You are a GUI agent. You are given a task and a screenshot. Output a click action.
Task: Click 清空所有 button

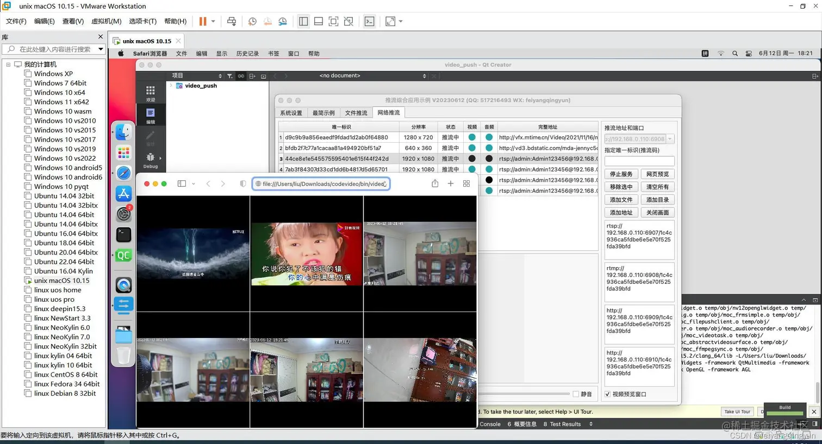pos(657,187)
